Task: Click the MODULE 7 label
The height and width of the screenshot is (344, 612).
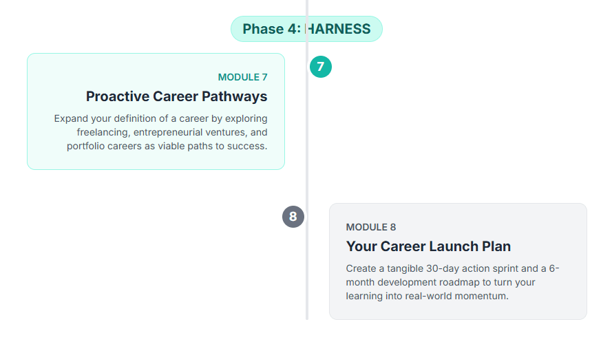Action: (x=242, y=77)
